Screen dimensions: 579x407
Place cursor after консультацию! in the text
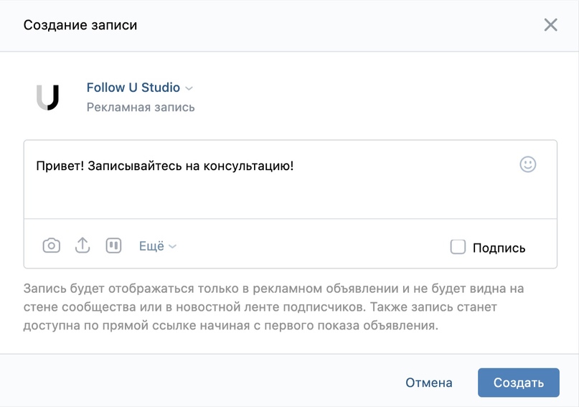coord(295,166)
